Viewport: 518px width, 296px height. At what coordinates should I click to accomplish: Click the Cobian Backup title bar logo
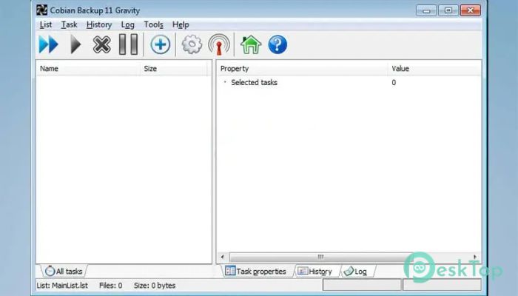tap(41, 10)
